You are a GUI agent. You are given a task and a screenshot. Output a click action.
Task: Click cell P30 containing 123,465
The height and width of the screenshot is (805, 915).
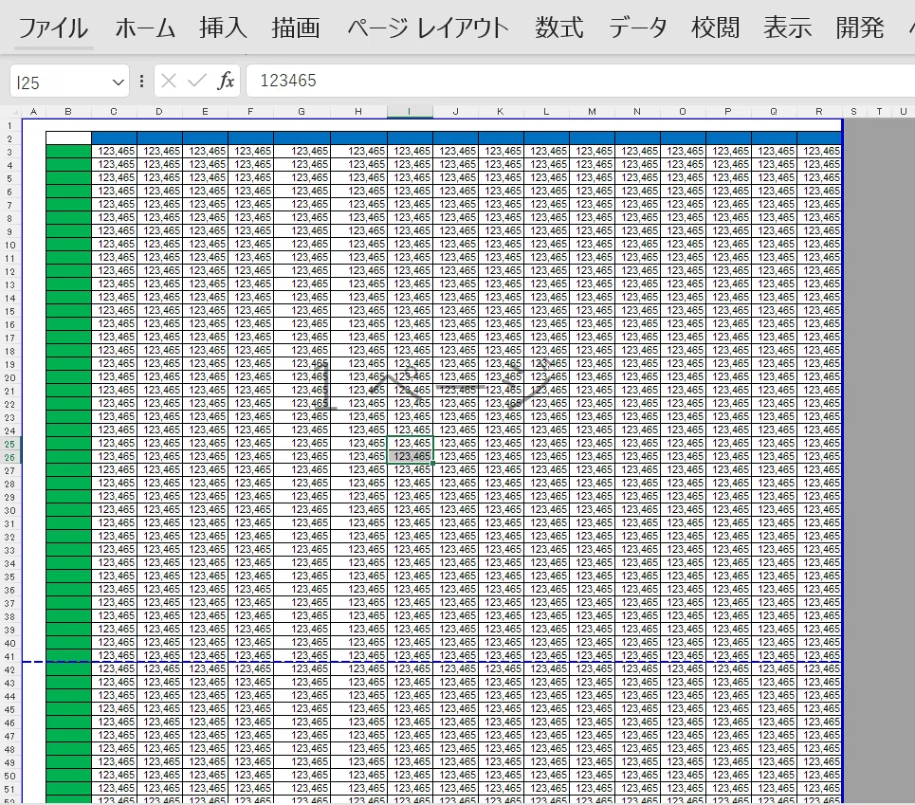pyautogui.click(x=729, y=509)
